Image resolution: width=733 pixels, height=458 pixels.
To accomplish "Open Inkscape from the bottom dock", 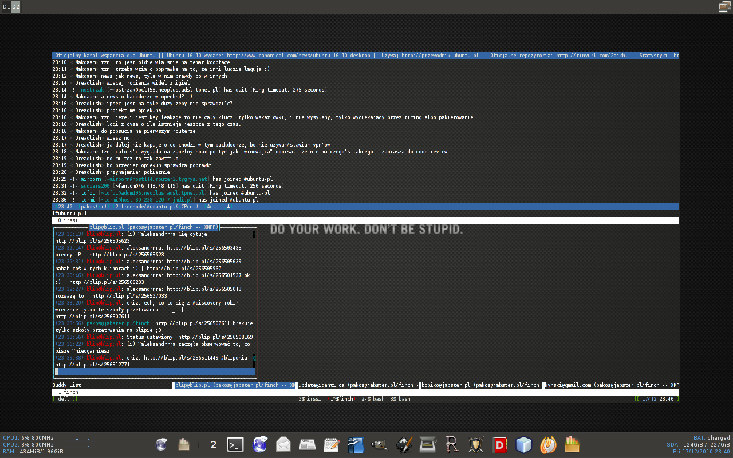I will [x=404, y=444].
